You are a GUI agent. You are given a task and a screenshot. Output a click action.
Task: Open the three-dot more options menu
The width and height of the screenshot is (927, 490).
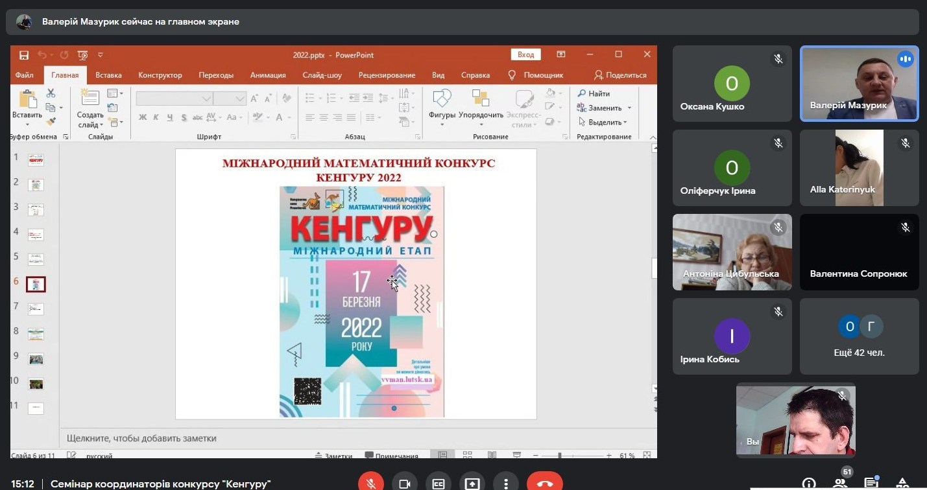click(505, 484)
